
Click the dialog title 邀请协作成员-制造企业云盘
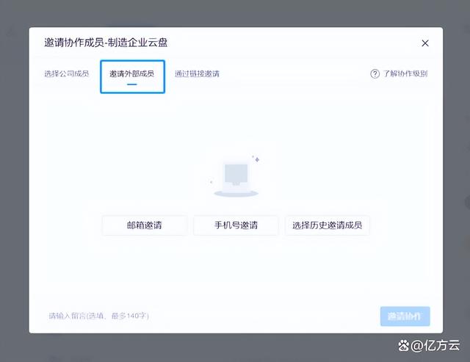(110, 43)
